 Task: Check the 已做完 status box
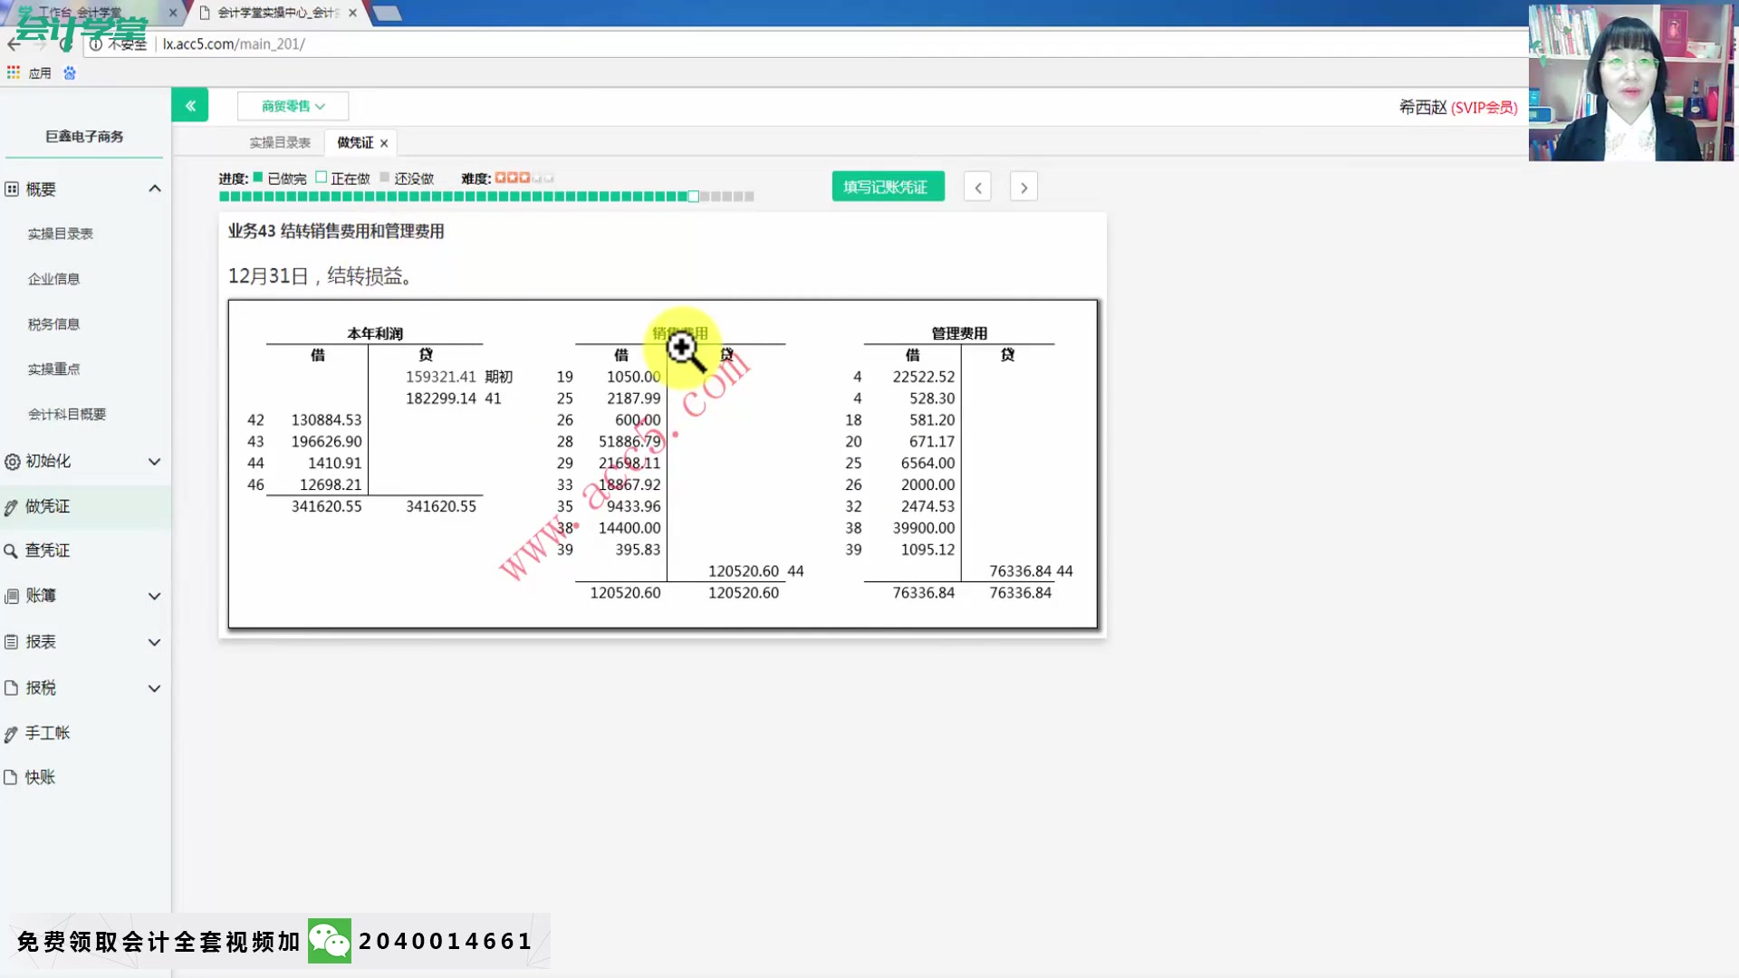click(259, 177)
